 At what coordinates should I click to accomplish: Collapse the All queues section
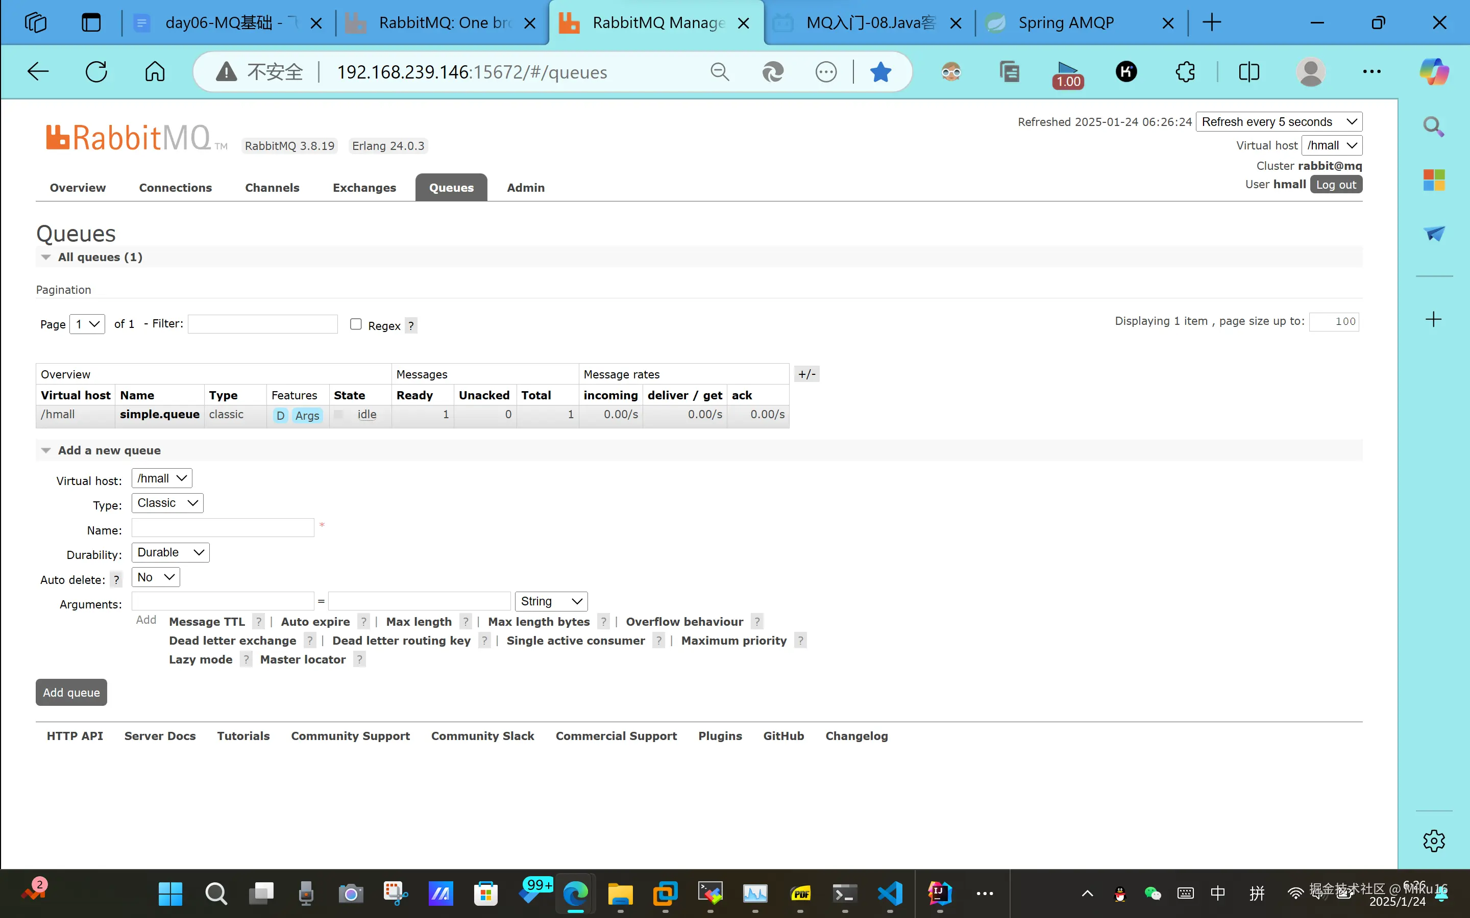pyautogui.click(x=45, y=257)
